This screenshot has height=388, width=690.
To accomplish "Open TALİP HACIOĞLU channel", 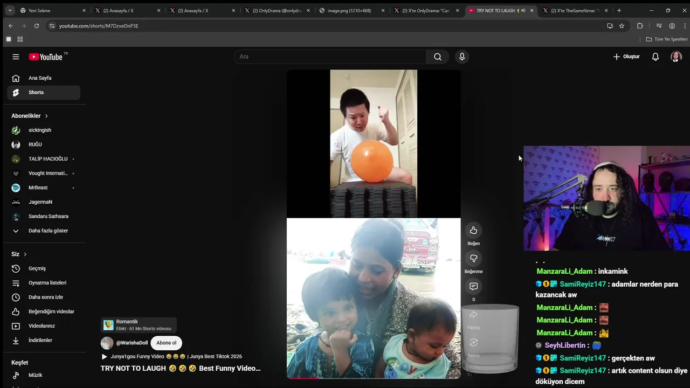I will point(44,159).
